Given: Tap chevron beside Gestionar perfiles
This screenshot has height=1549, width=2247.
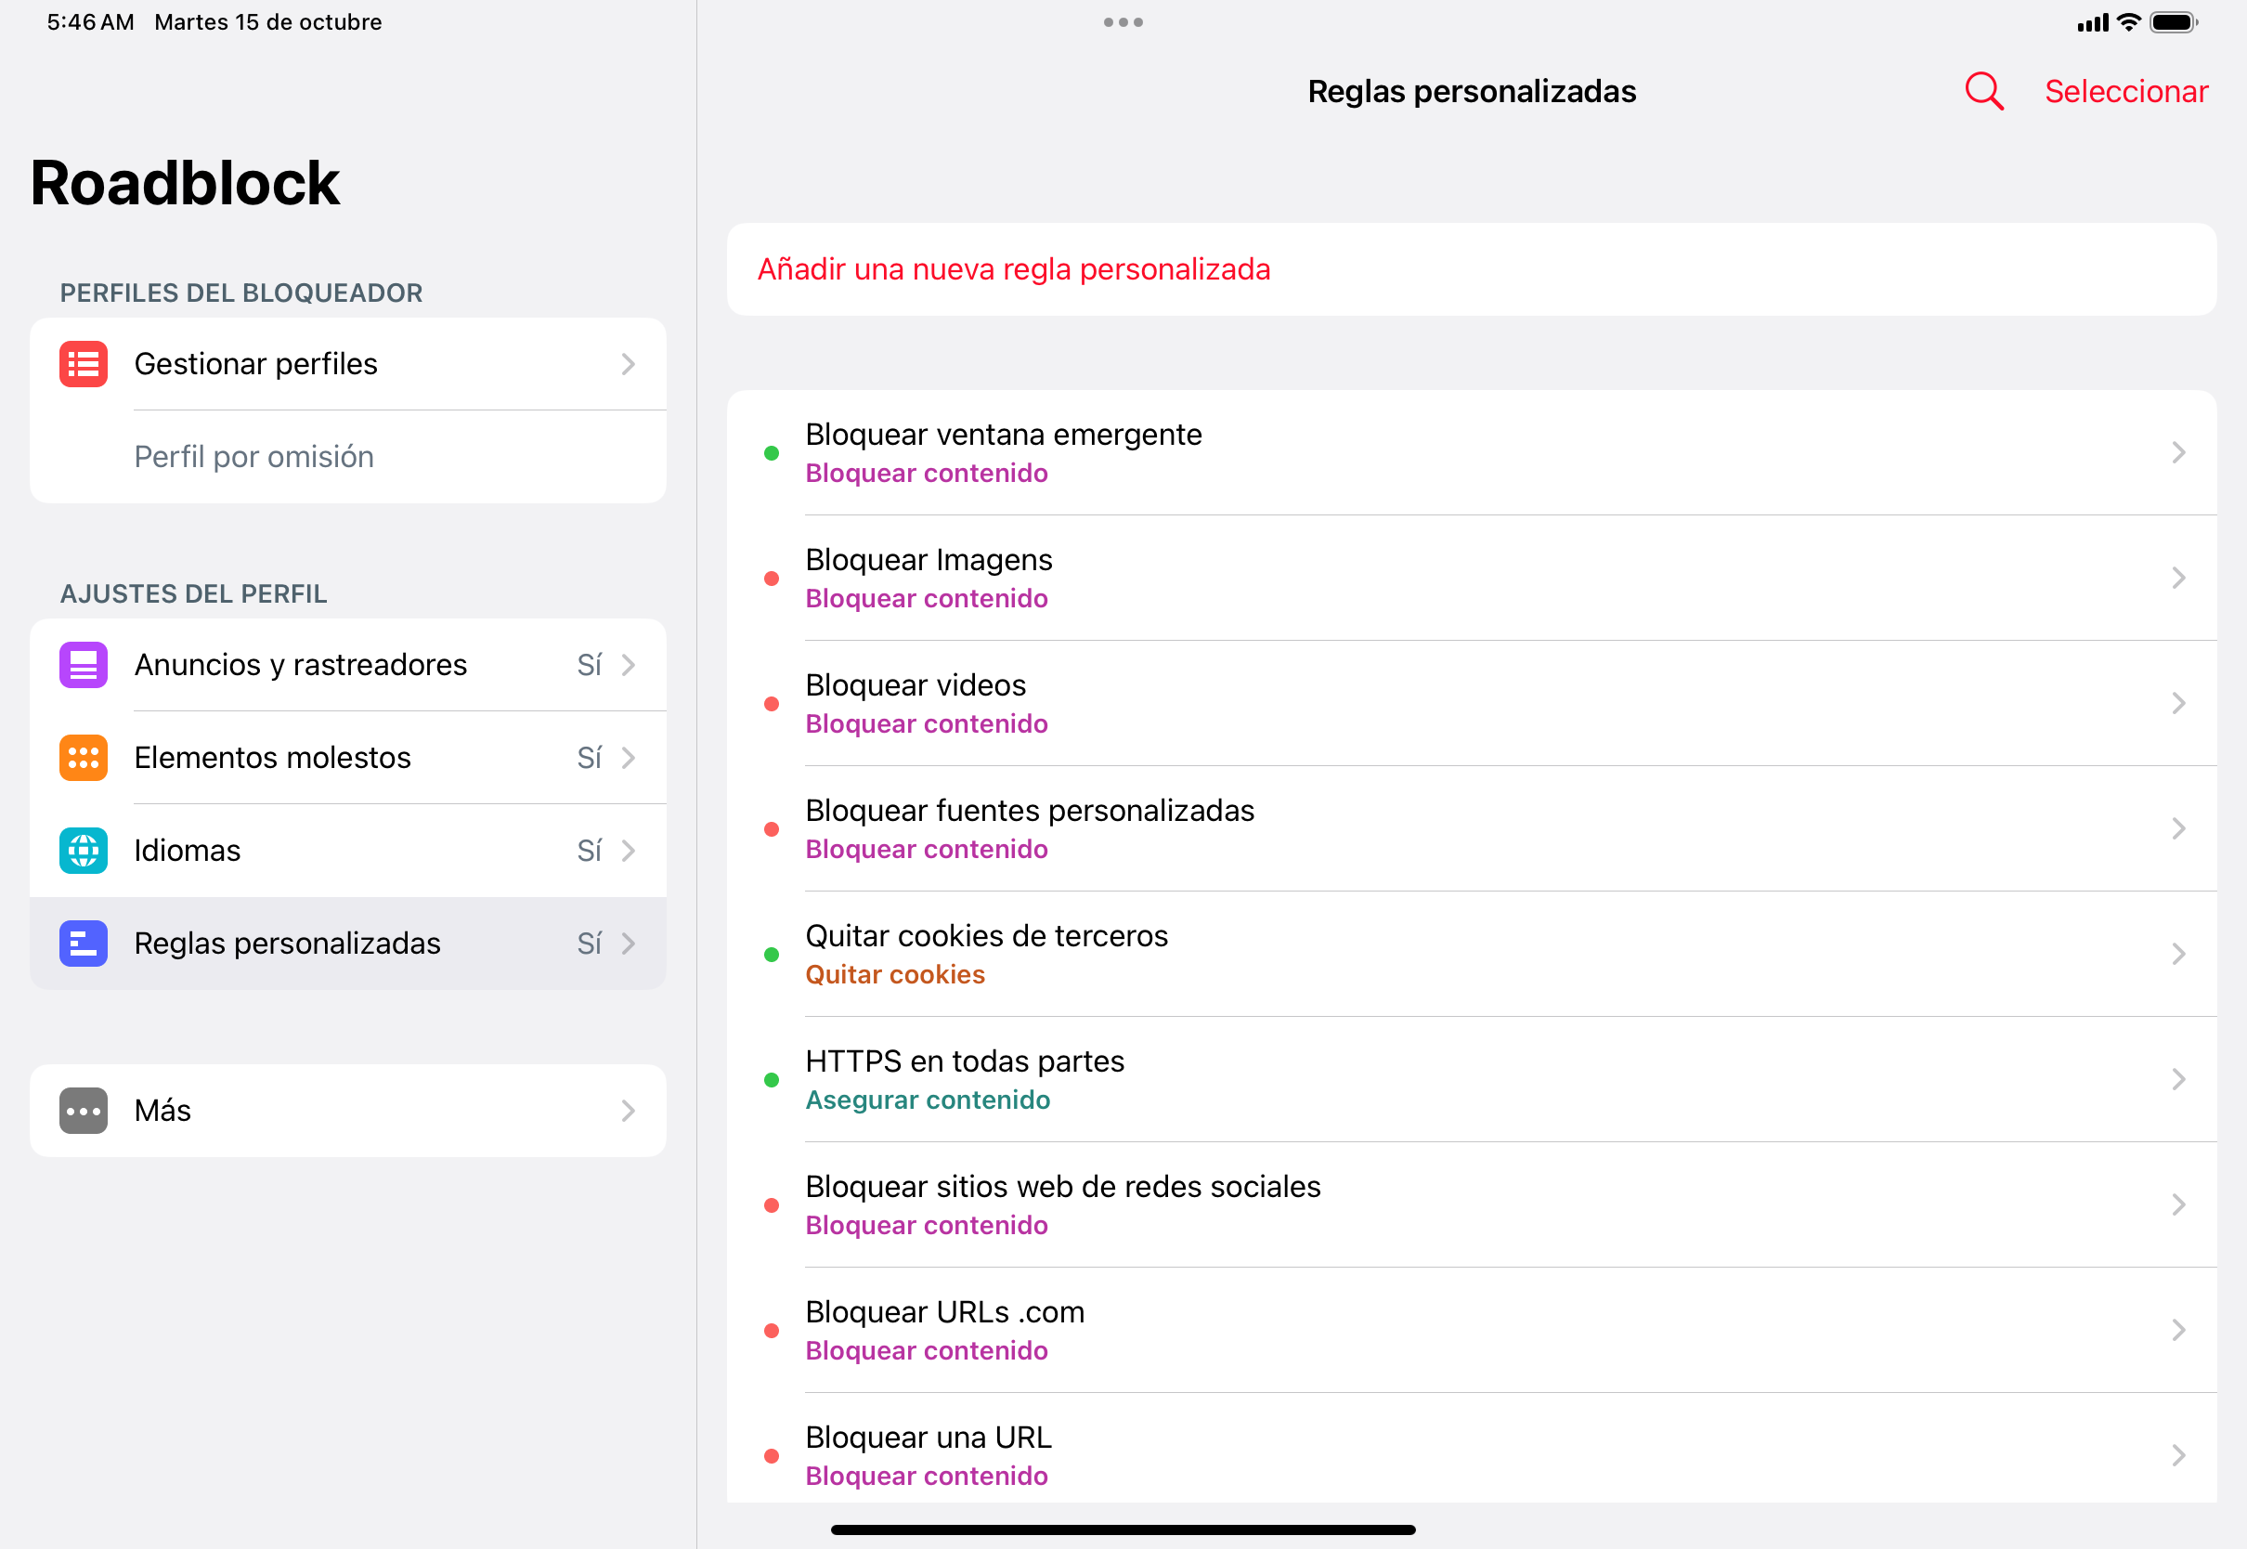Looking at the screenshot, I should [628, 364].
